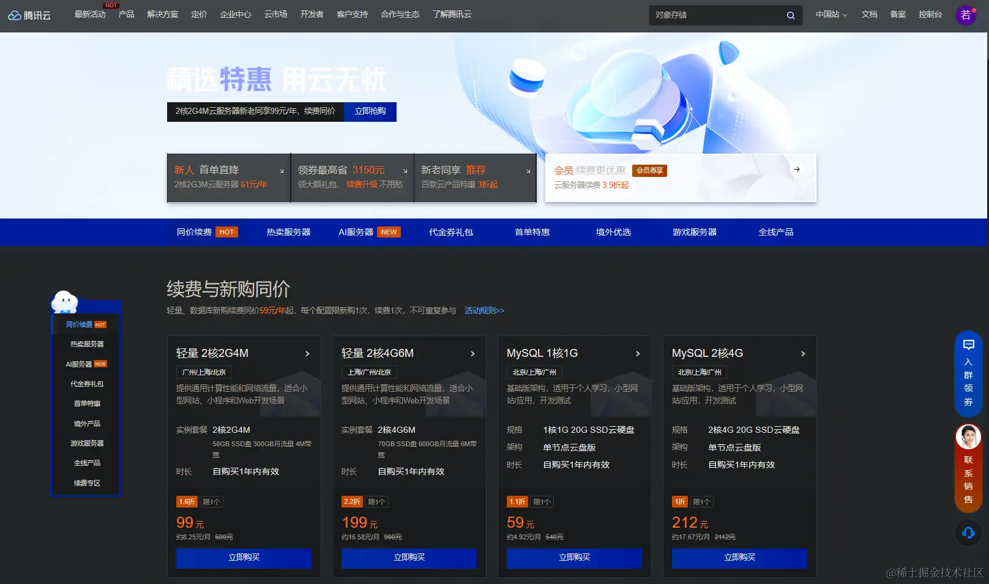Expand the 新老同享 推荐 promo arrow
Image resolution: width=989 pixels, height=584 pixels.
pyautogui.click(x=529, y=171)
